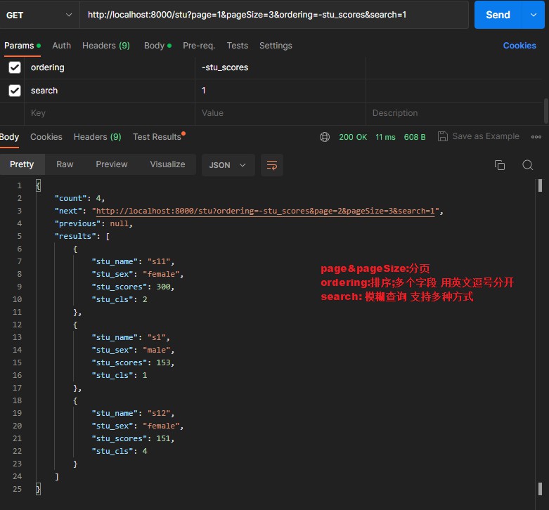Click the request URL input field
549x510 pixels.
click(x=274, y=15)
